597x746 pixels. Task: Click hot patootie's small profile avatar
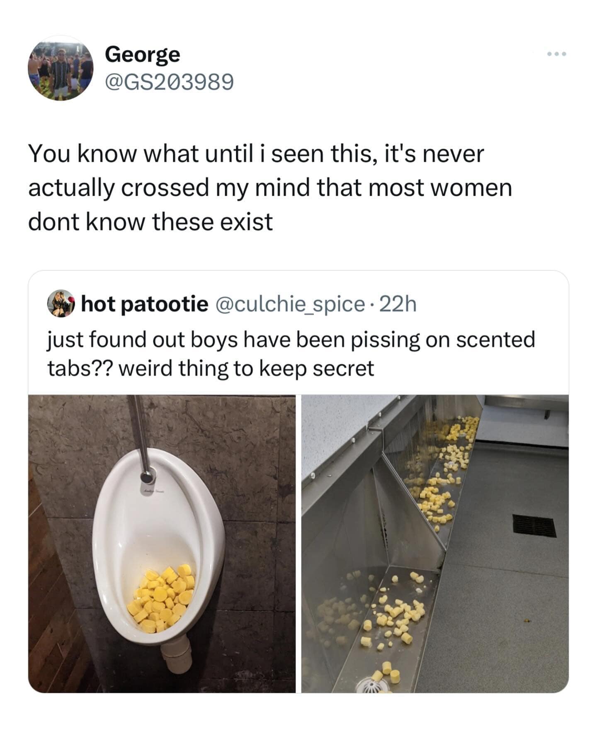coord(61,304)
